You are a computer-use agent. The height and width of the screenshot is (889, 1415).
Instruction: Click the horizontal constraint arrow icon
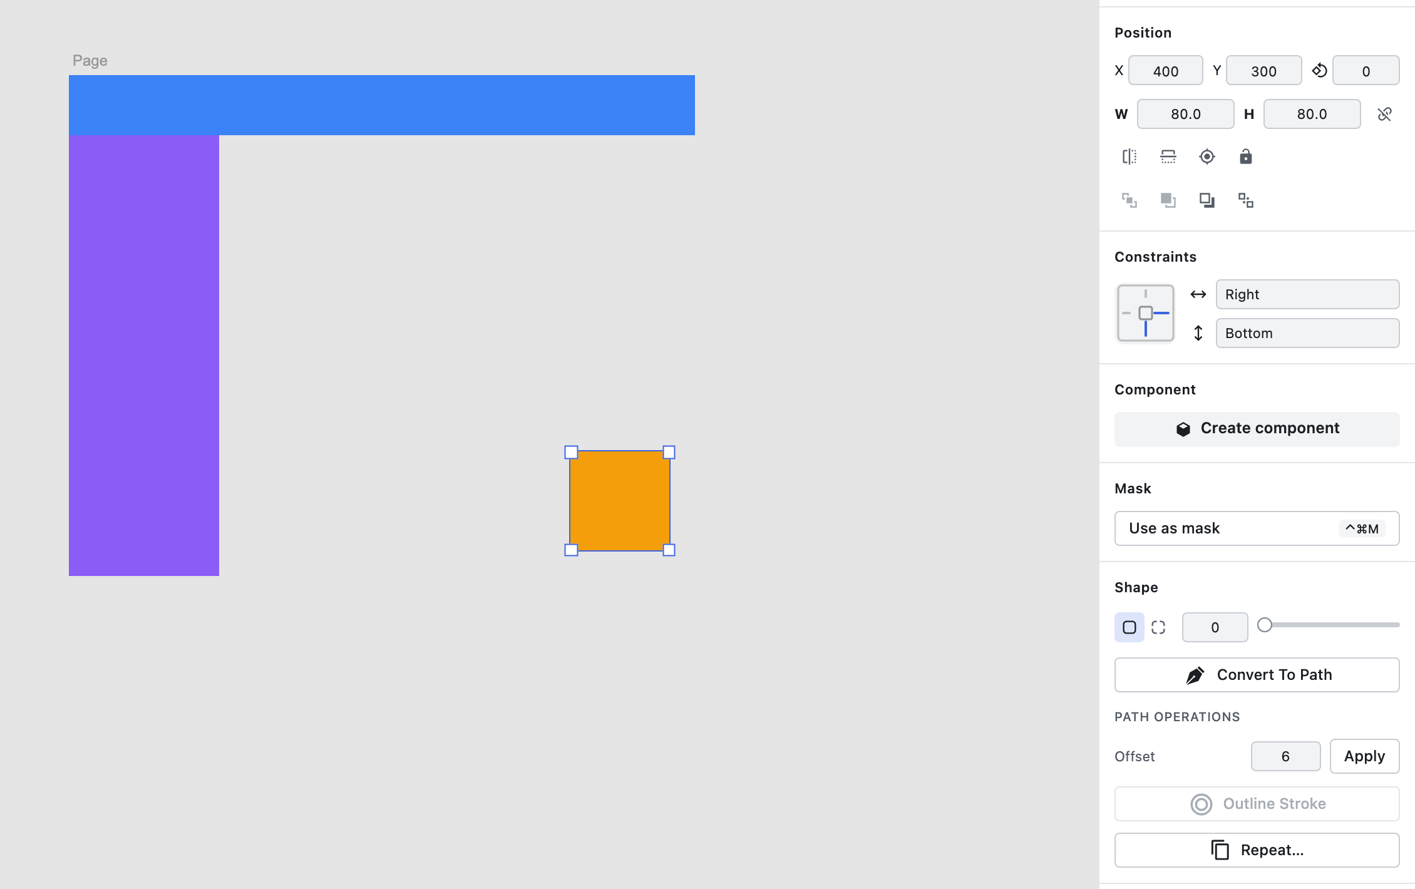[1198, 294]
